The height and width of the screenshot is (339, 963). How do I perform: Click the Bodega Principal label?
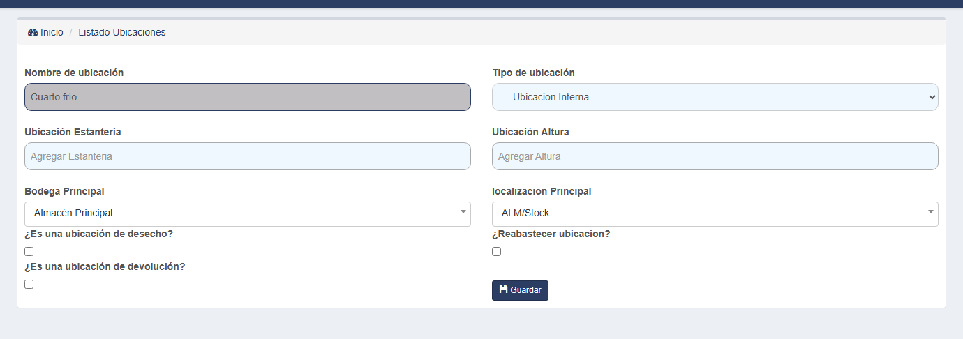(x=64, y=191)
